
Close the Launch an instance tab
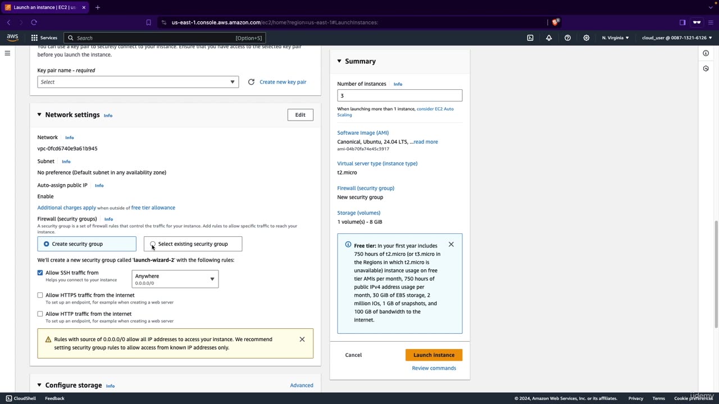[84, 7]
